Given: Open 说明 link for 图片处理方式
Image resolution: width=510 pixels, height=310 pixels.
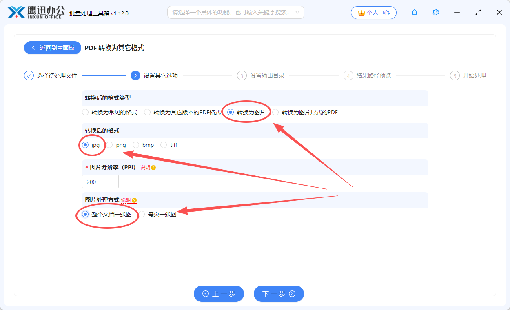Looking at the screenshot, I should tap(126, 200).
